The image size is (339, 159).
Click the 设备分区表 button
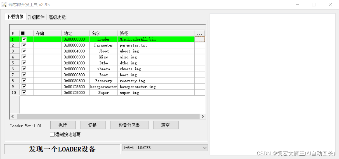coord(130,125)
